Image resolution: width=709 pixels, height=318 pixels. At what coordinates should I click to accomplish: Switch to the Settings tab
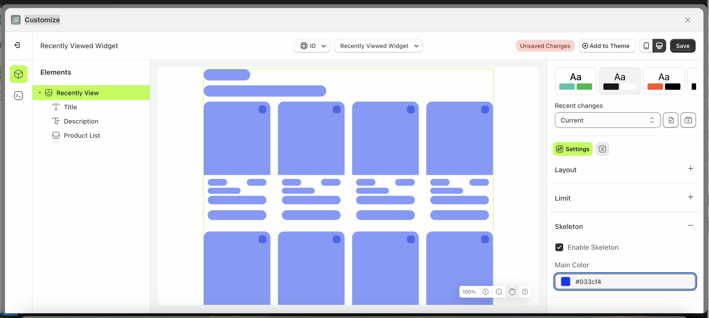pyautogui.click(x=573, y=149)
